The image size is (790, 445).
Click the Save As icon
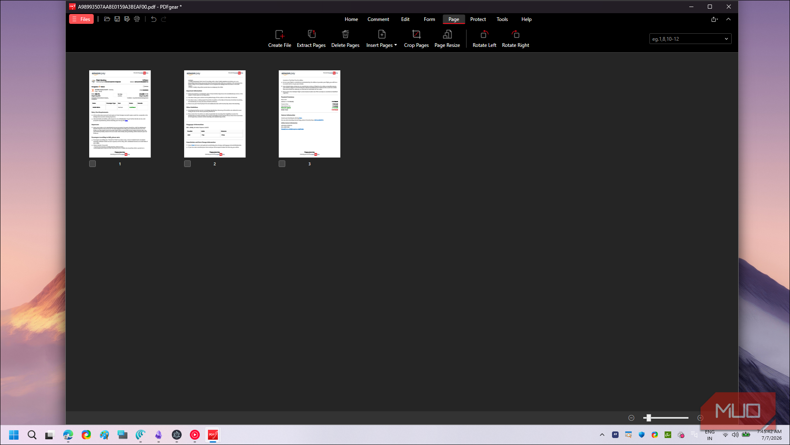(x=127, y=19)
